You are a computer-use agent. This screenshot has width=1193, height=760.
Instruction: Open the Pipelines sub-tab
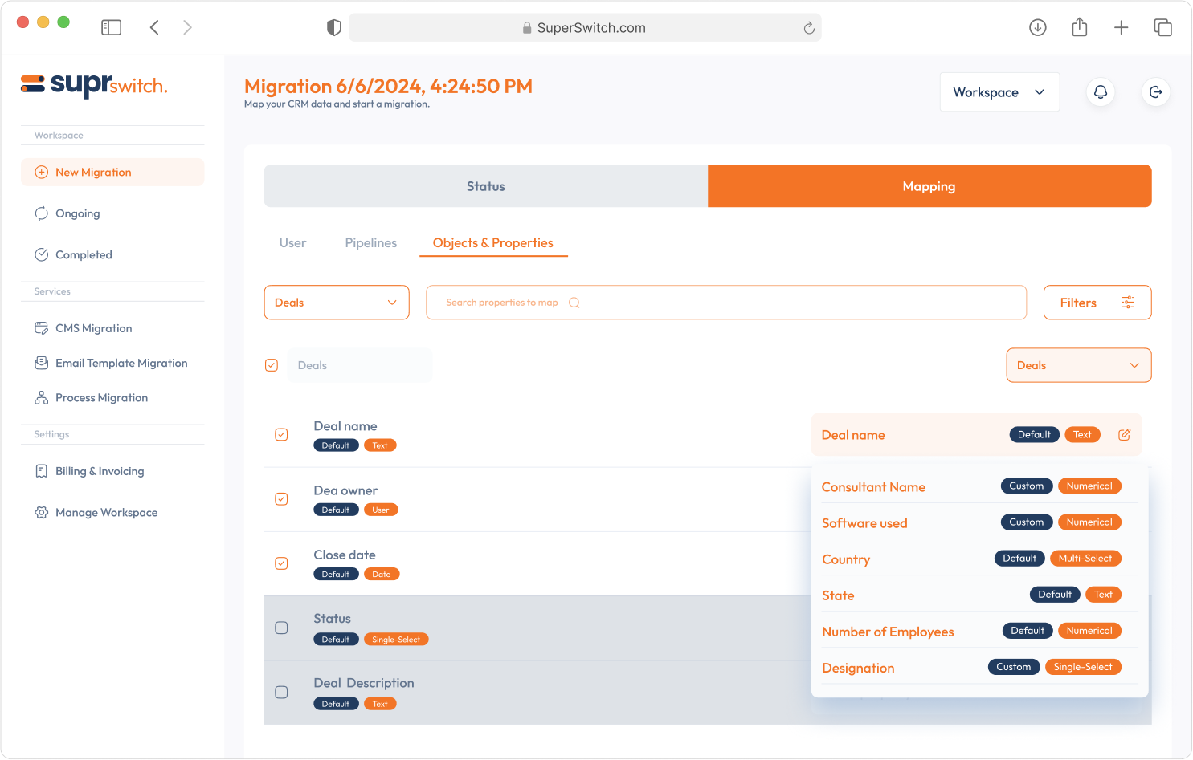(x=370, y=243)
